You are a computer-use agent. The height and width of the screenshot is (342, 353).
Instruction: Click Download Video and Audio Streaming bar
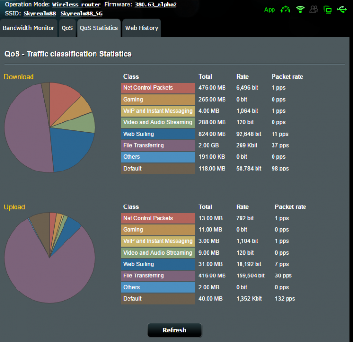[x=158, y=122]
